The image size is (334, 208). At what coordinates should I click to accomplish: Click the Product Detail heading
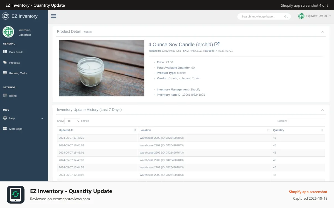point(69,32)
